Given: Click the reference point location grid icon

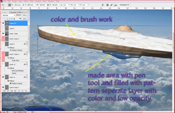Looking at the screenshot, I should pos(10,5).
